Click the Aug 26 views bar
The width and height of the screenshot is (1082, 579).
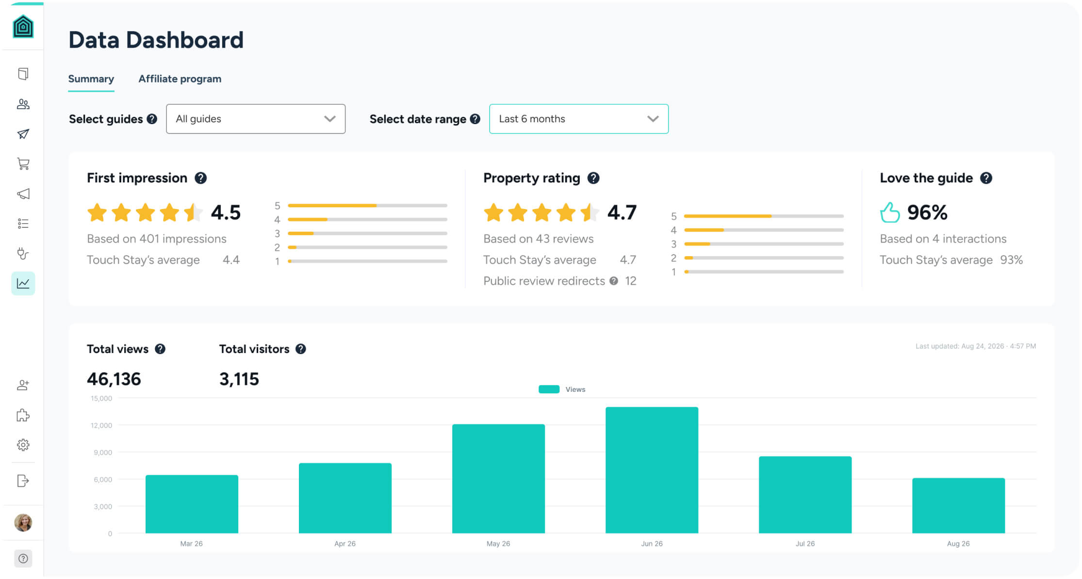point(958,506)
